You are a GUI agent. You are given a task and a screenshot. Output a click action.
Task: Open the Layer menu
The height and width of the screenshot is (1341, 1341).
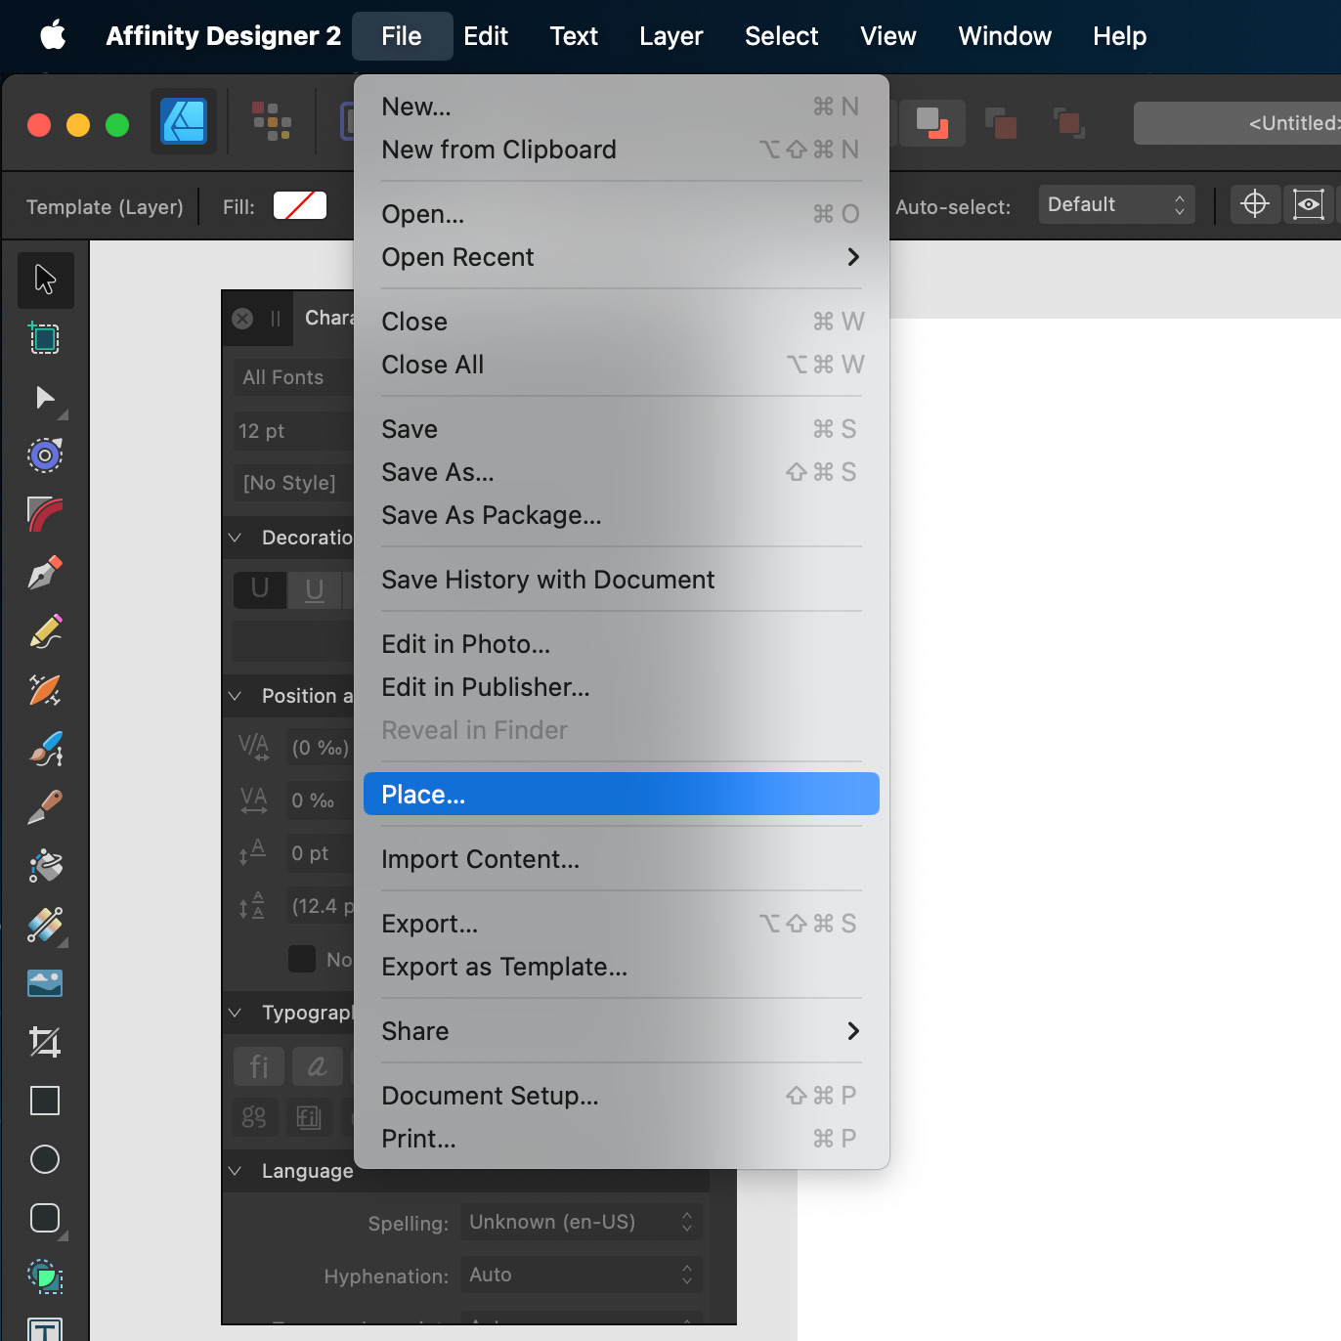(671, 36)
